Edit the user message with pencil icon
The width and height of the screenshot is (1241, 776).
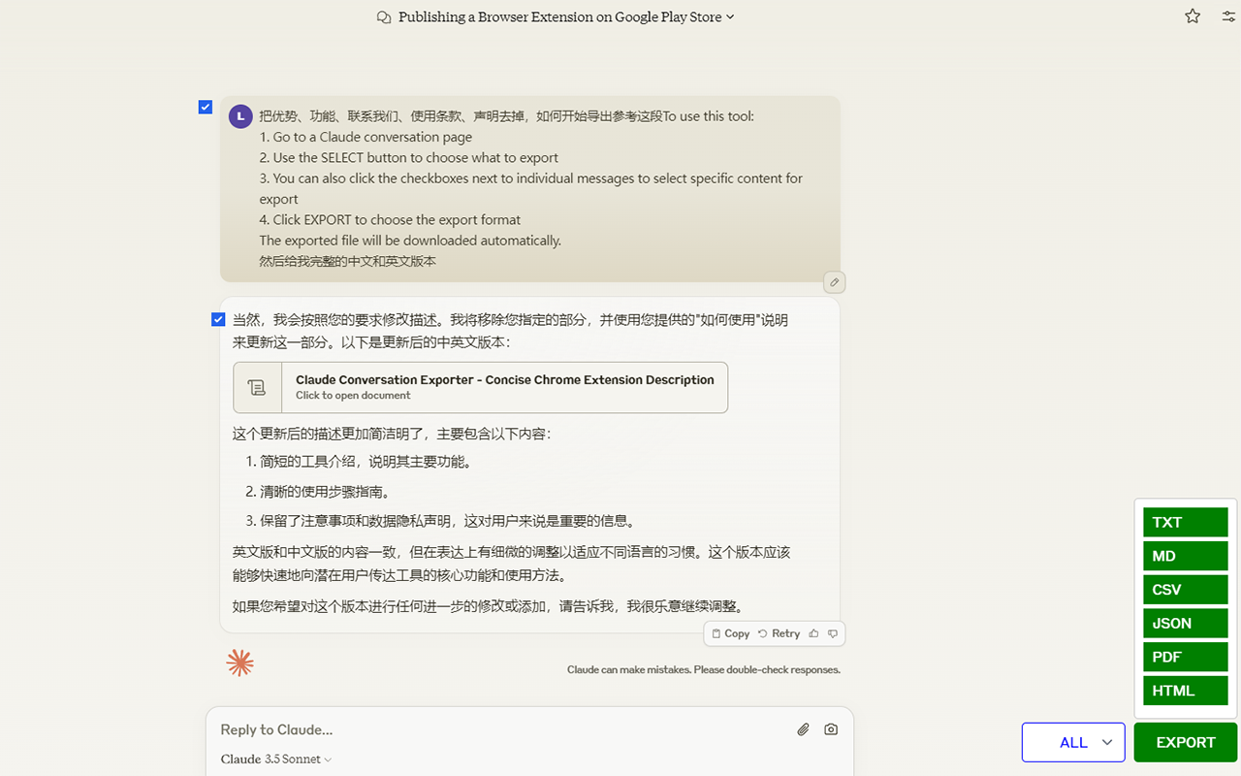(x=835, y=282)
